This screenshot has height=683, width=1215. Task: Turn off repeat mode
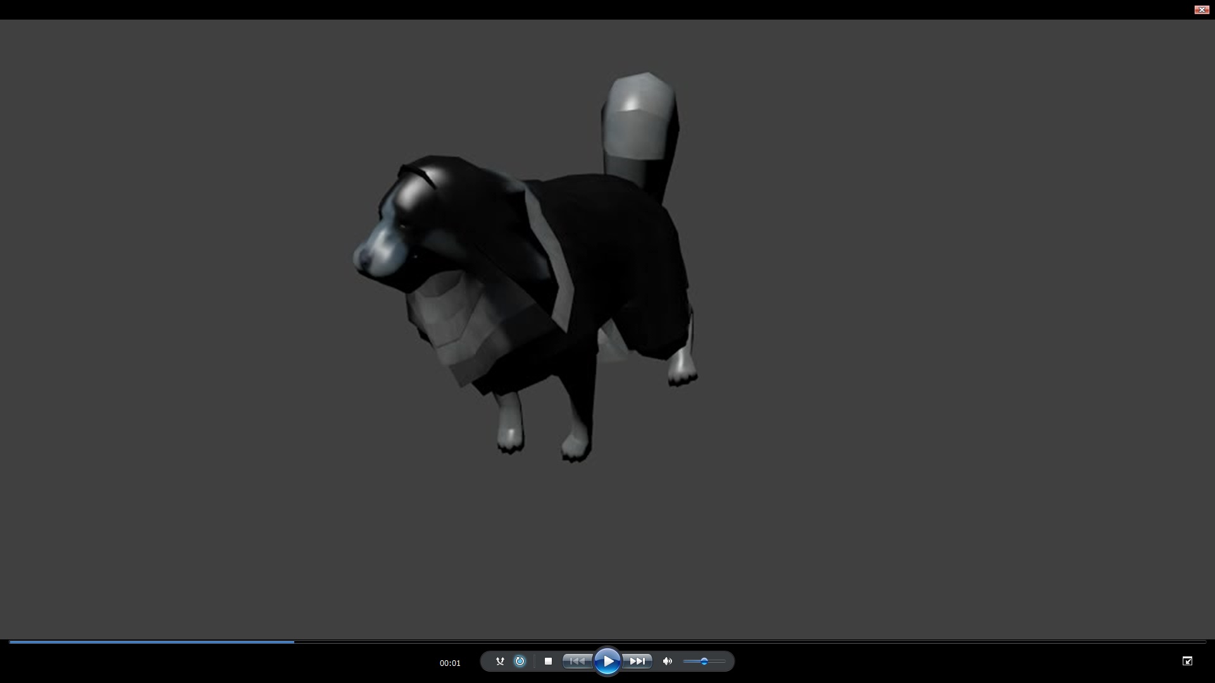[x=520, y=661]
